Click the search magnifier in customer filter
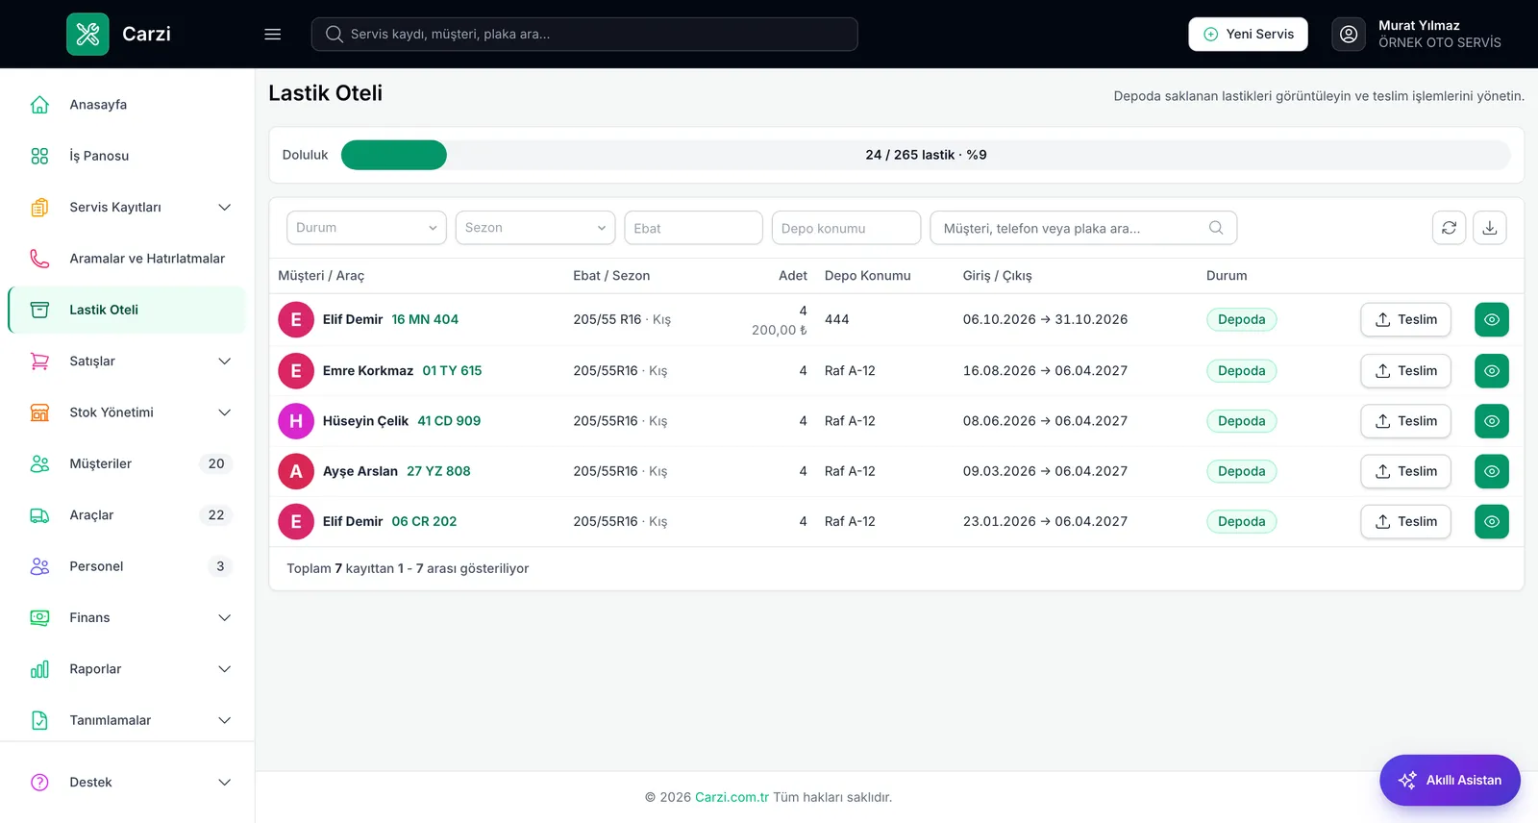This screenshot has width=1538, height=823. pos(1216,228)
